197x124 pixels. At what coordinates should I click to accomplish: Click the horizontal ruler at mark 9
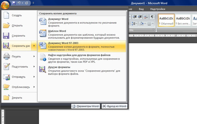point(165,36)
